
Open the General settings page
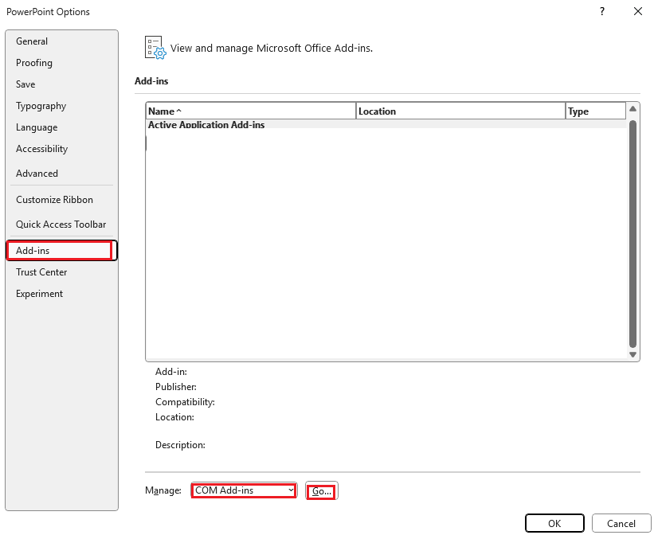coord(32,41)
